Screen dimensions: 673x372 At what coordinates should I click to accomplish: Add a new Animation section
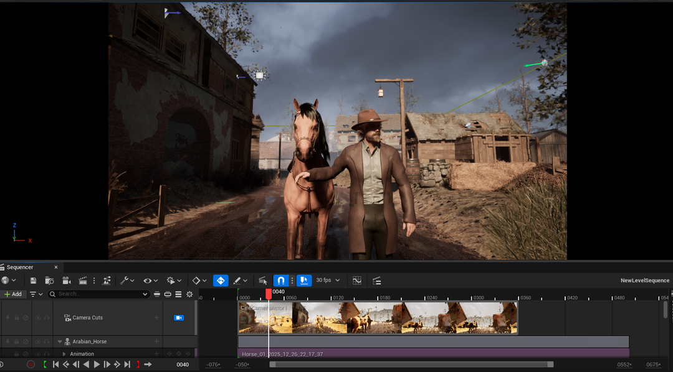point(156,354)
